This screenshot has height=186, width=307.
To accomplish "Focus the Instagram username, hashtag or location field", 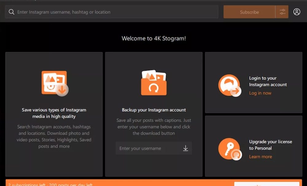I will (x=112, y=12).
